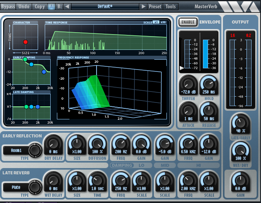
Task: Click the Copy button
Action: click(x=40, y=7)
